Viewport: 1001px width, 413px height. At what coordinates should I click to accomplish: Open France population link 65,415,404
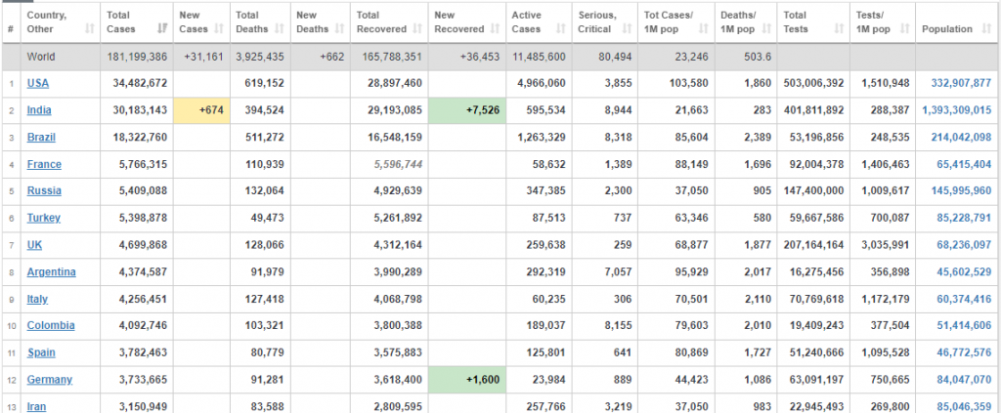tap(965, 164)
